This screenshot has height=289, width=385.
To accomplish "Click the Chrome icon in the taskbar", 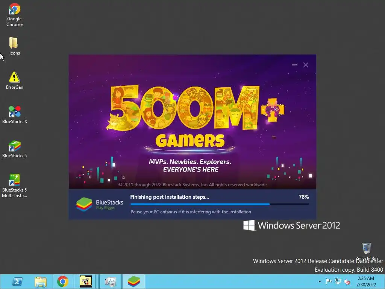I will click(63, 281).
